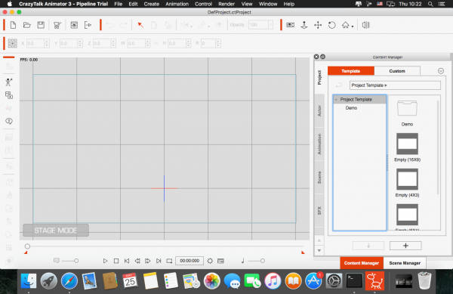Select the Empty (16X9) template thumbnail
Image resolution: width=453 pixels, height=294 pixels.
(x=407, y=144)
